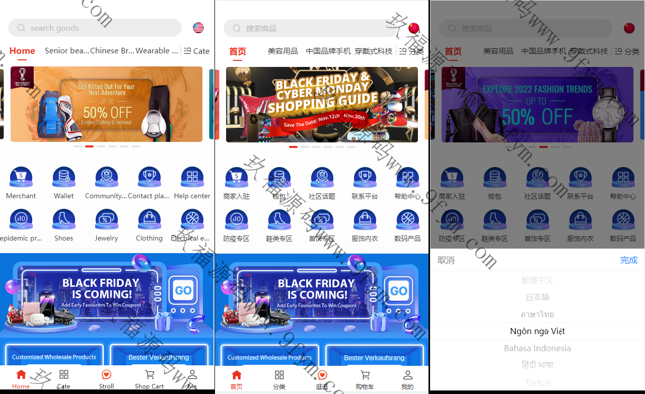645x394 pixels.
Task: Tap the Jewelry category icon
Action: (106, 219)
